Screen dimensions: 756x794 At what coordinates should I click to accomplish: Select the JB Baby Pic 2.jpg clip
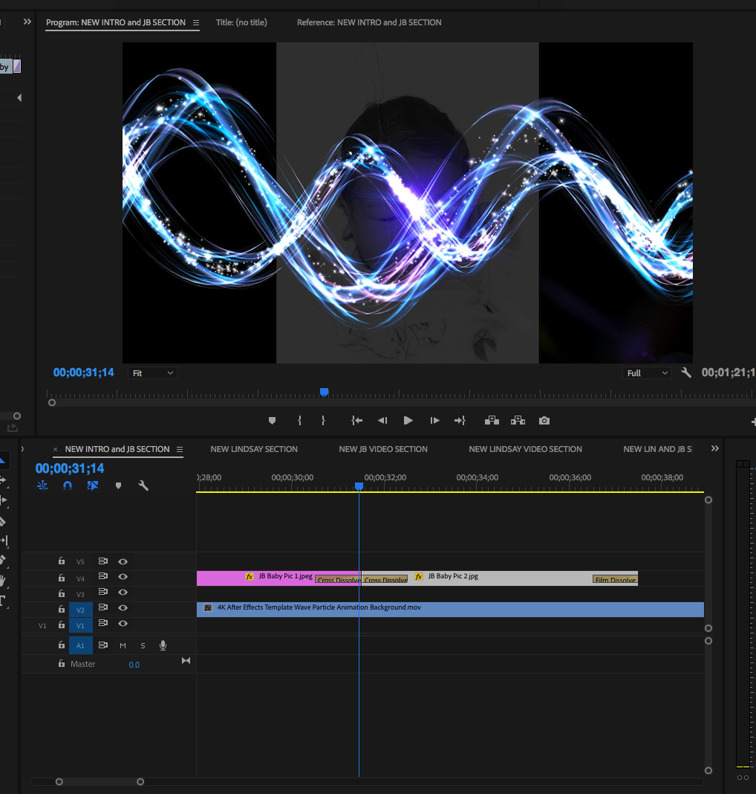[x=505, y=577]
